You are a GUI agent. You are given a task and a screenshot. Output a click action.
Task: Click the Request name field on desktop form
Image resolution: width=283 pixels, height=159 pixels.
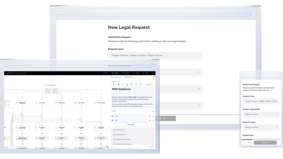point(156,55)
